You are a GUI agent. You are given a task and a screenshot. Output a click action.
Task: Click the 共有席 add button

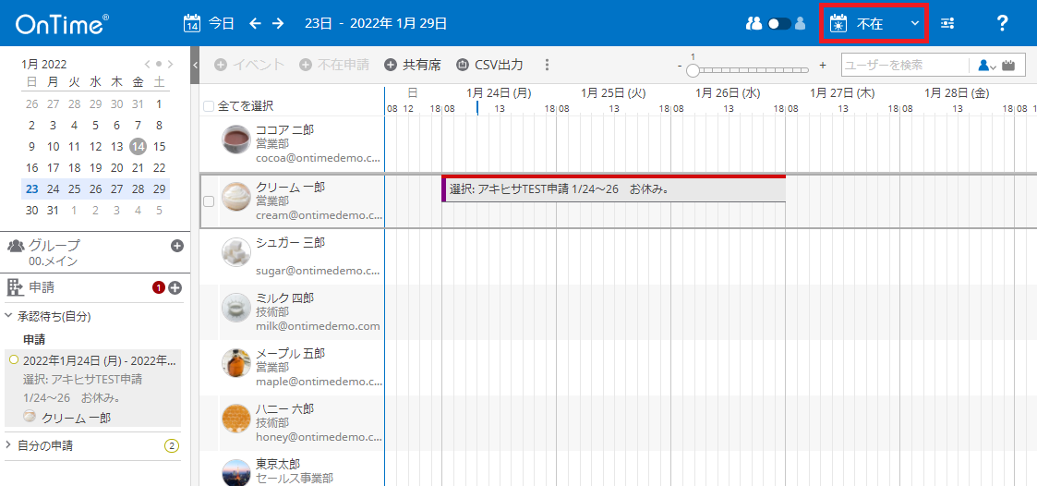pos(413,65)
